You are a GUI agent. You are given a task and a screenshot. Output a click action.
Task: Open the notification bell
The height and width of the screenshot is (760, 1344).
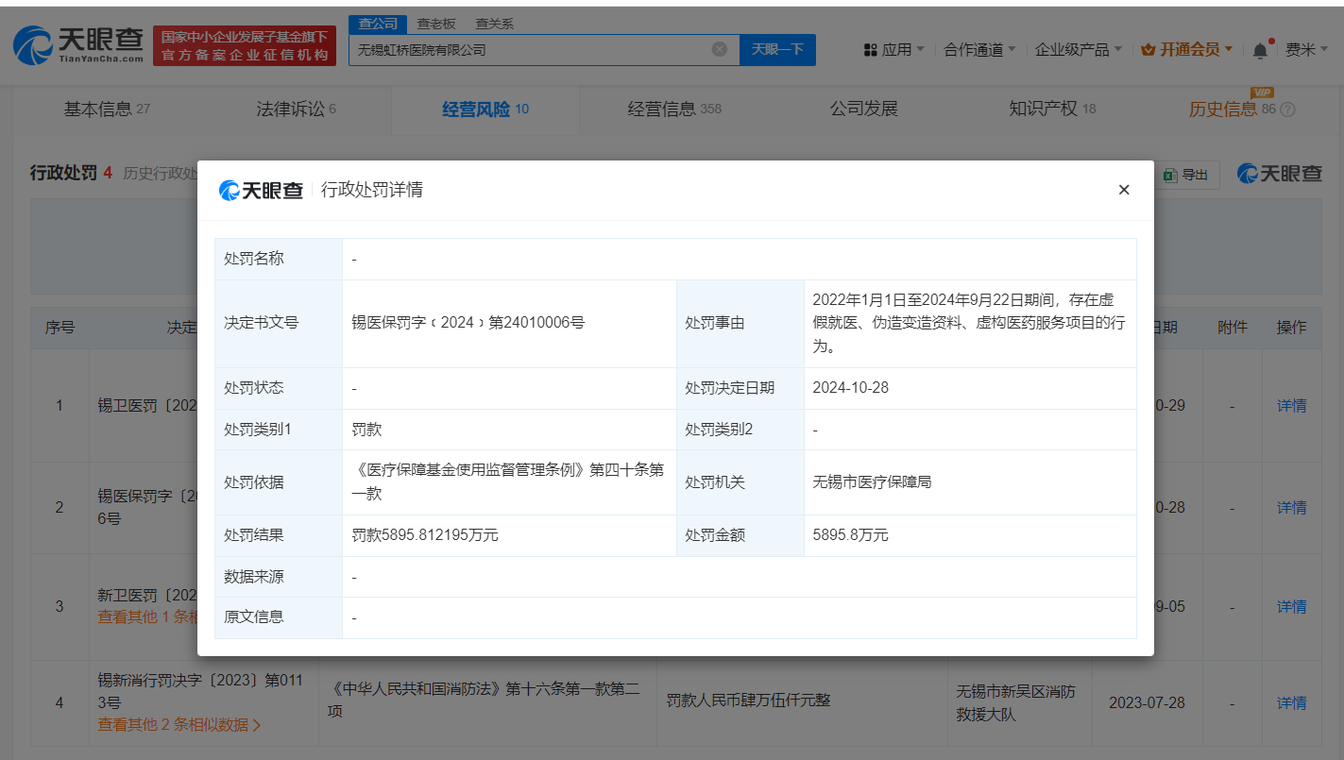[1260, 50]
